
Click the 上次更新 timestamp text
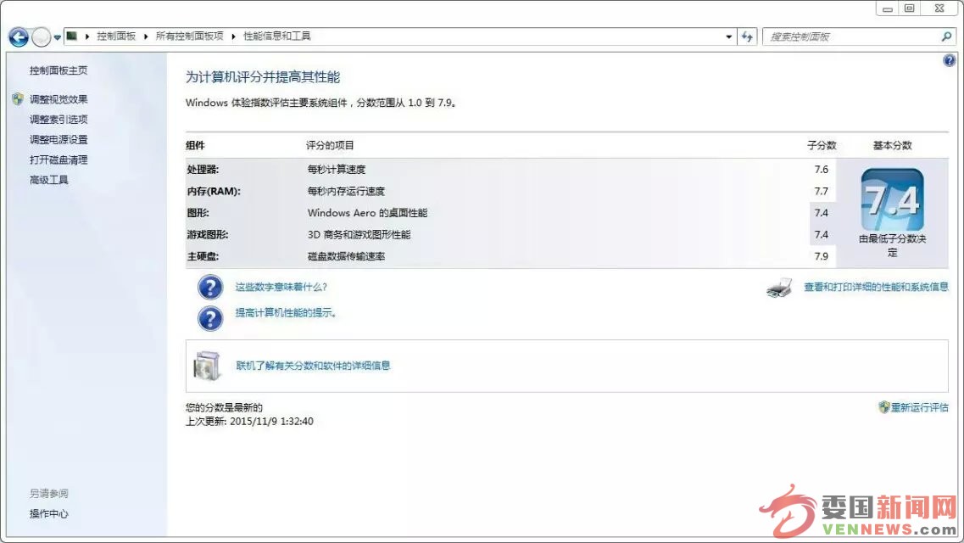pyautogui.click(x=249, y=421)
